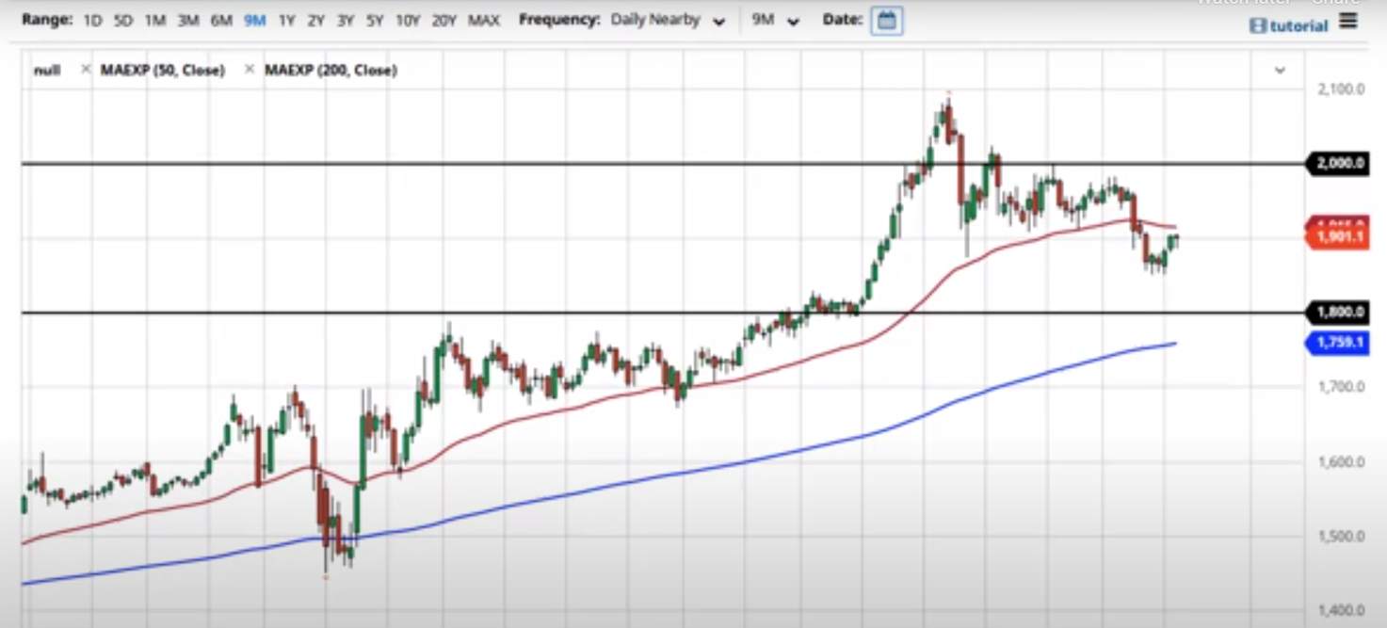Click the 1,901.1 last price label
Viewport: 1387px width, 628px height.
[1336, 237]
